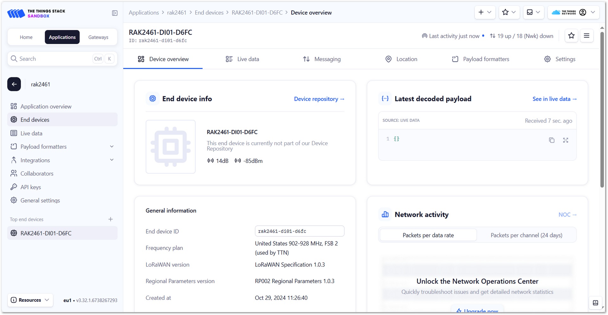The height and width of the screenshot is (315, 608).
Task: Expand the Integrations sidebar chevron
Action: (112, 160)
